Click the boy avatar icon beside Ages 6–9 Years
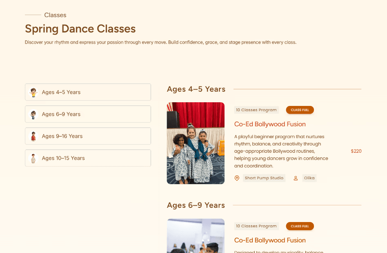Image resolution: width=387 pixels, height=253 pixels. (x=33, y=114)
